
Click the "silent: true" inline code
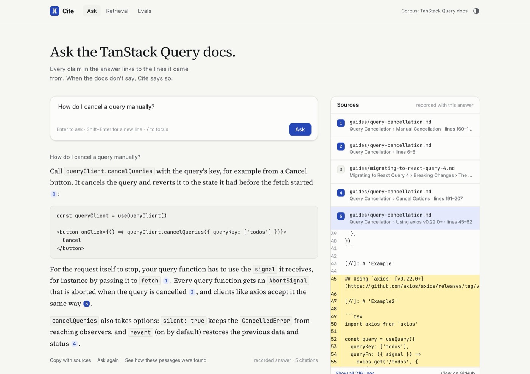click(x=184, y=321)
